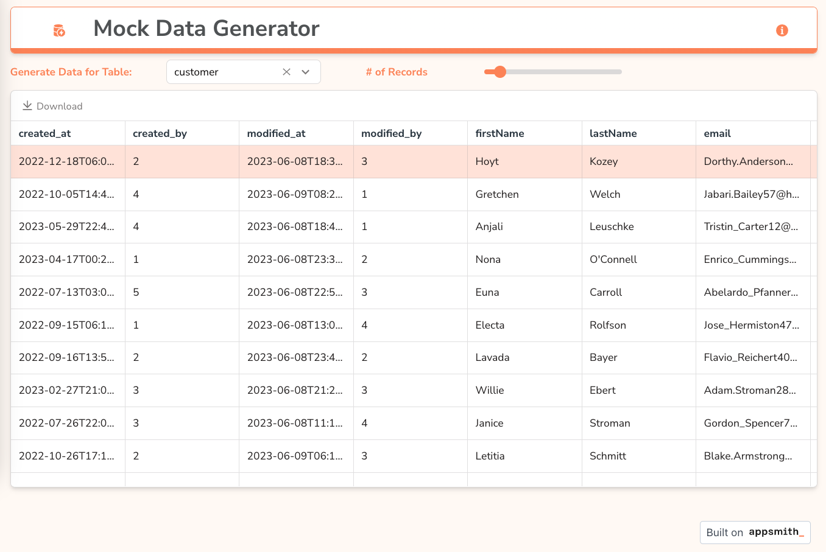
Task: Sort by the firstName column header
Action: click(499, 133)
